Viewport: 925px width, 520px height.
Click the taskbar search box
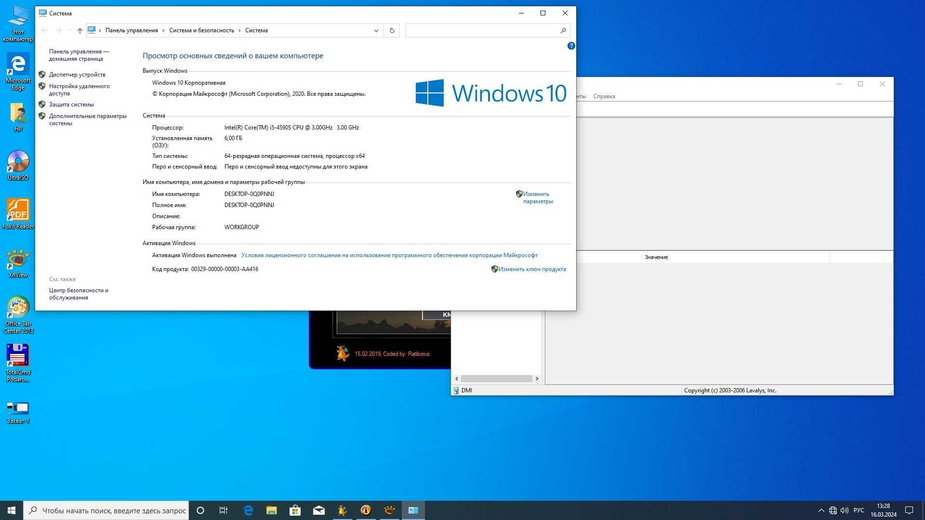[x=106, y=510]
